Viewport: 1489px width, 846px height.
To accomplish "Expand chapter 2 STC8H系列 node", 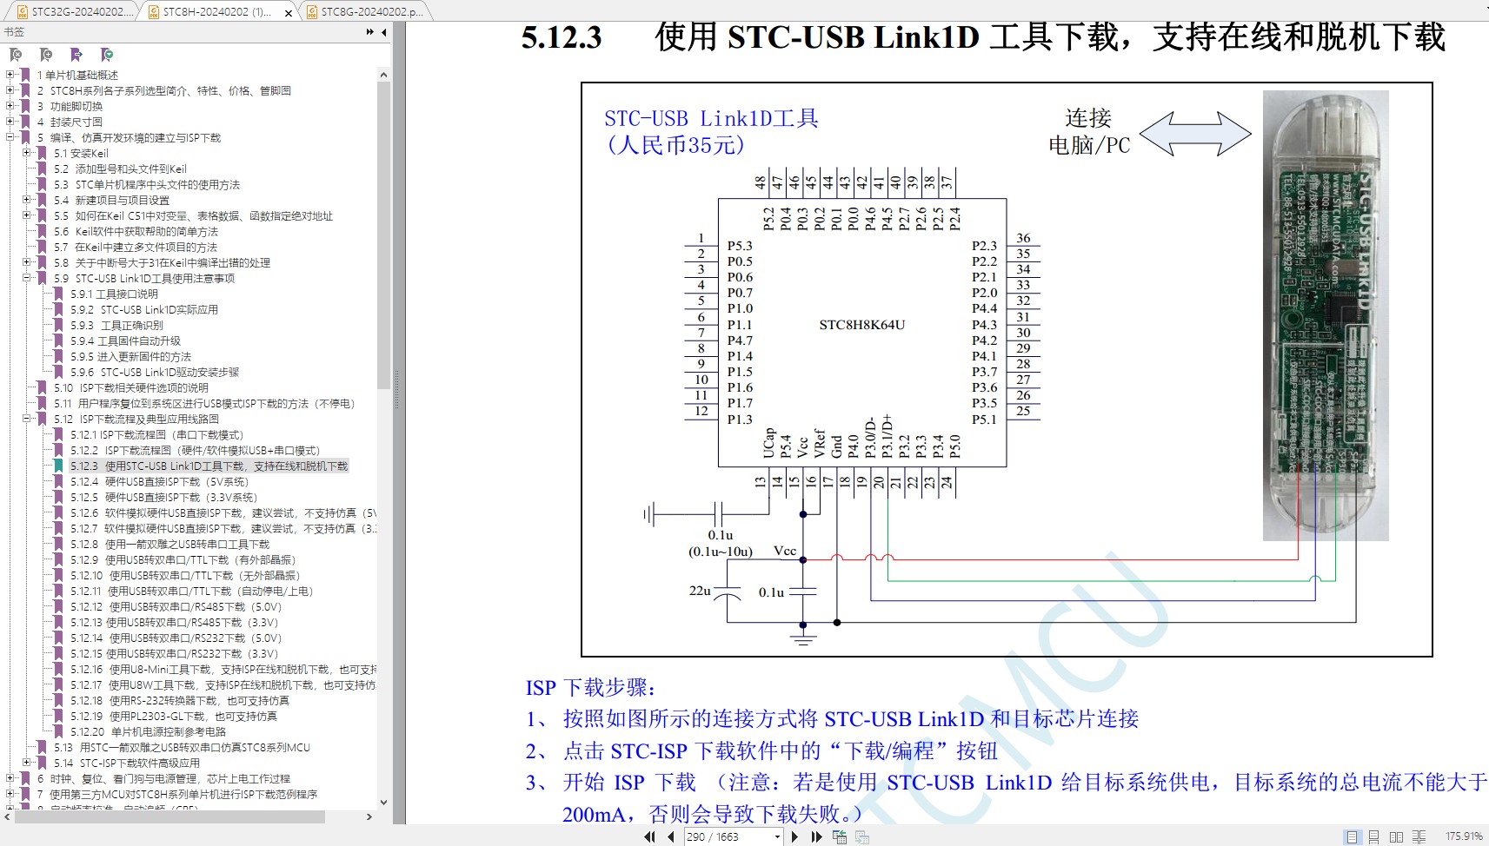I will click(10, 90).
